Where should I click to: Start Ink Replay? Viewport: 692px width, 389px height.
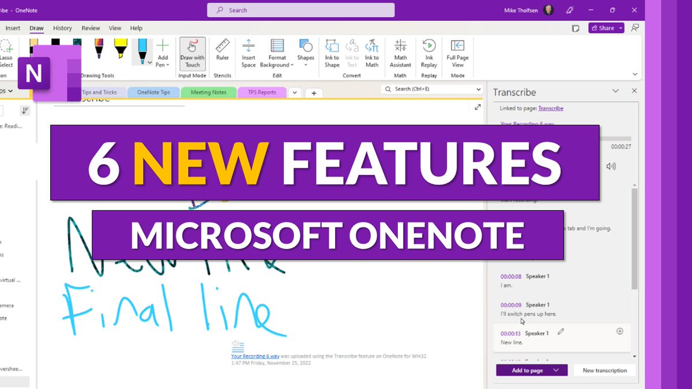(429, 53)
